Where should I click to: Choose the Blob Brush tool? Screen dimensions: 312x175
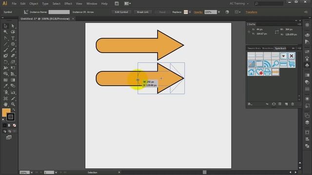click(x=5, y=56)
